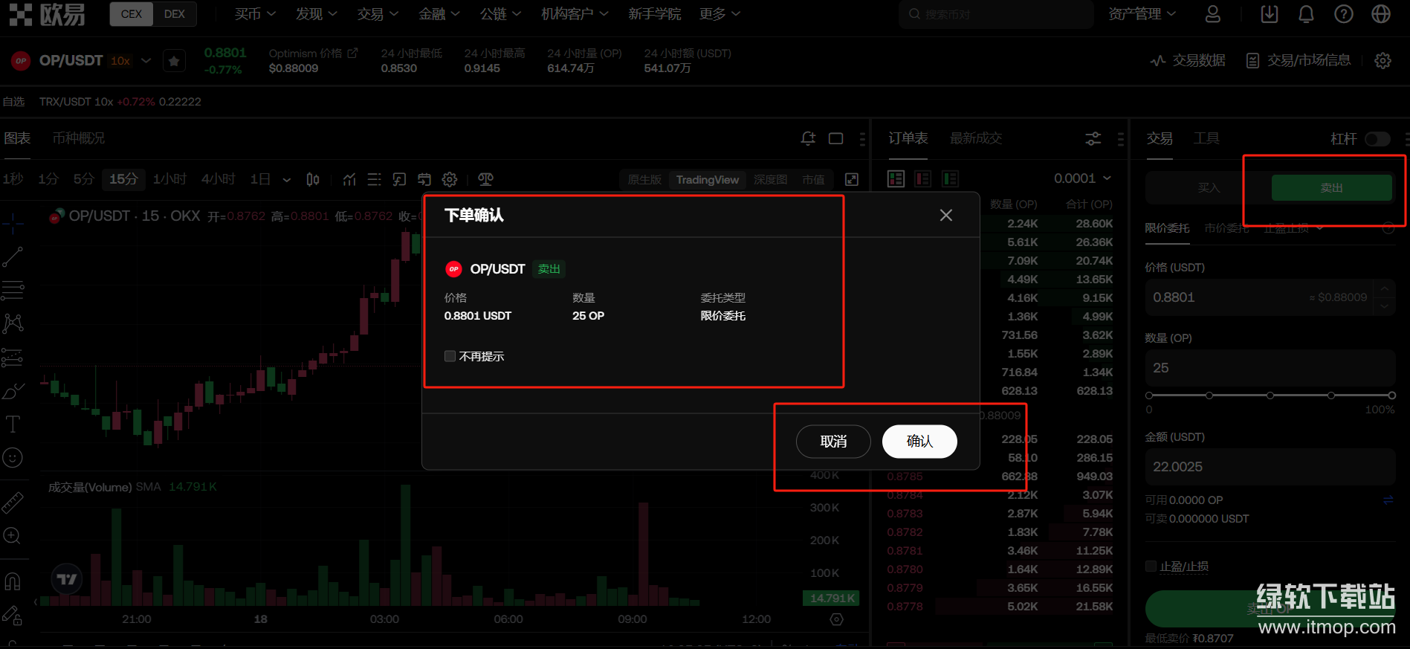Open the chart settings gear in toolbar
Viewport: 1410px width, 649px height.
point(450,179)
